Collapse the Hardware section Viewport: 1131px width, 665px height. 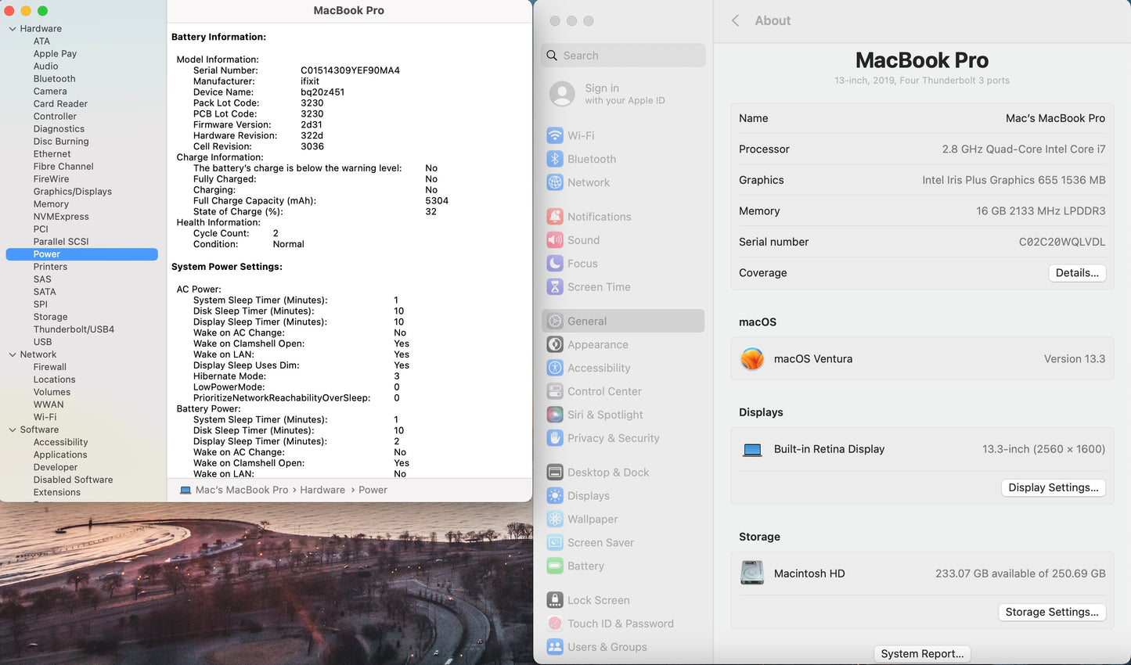12,28
